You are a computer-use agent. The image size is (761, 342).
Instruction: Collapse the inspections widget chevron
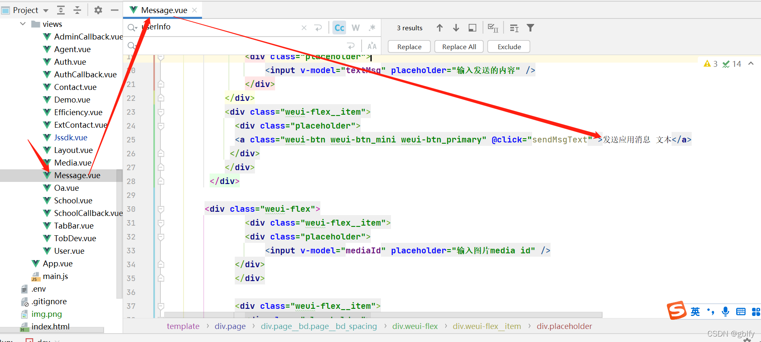751,63
